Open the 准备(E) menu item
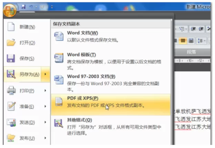Viewport: 215px width, 148px height. [x=27, y=106]
